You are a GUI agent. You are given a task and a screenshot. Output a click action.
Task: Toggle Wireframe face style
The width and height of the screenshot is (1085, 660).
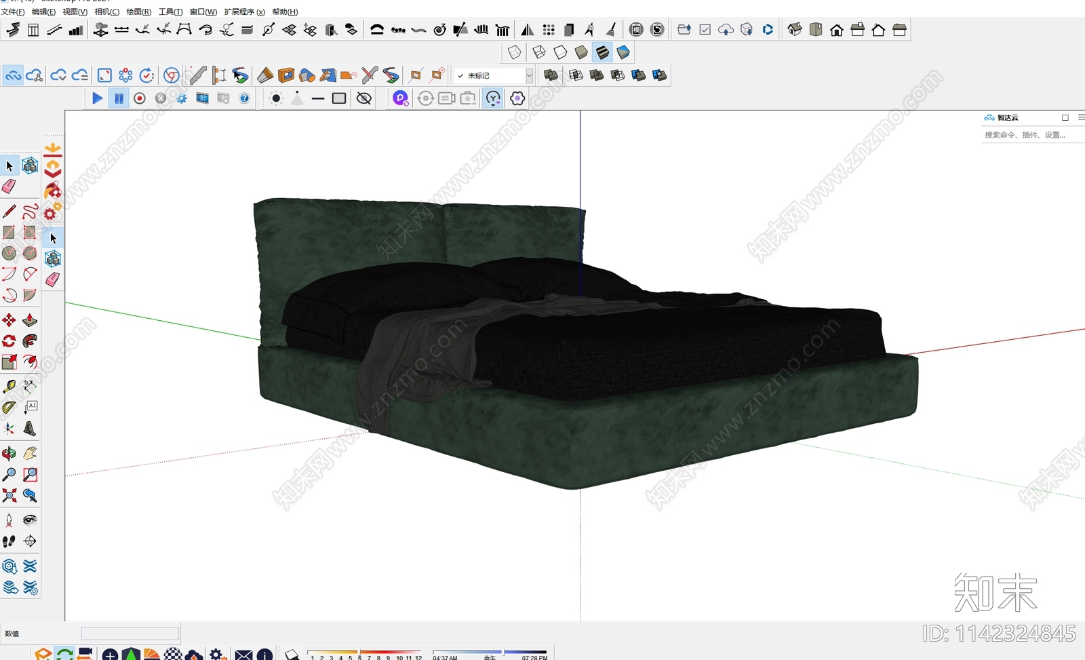539,52
